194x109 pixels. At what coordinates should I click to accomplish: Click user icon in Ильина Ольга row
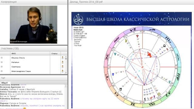[x=63, y=58]
